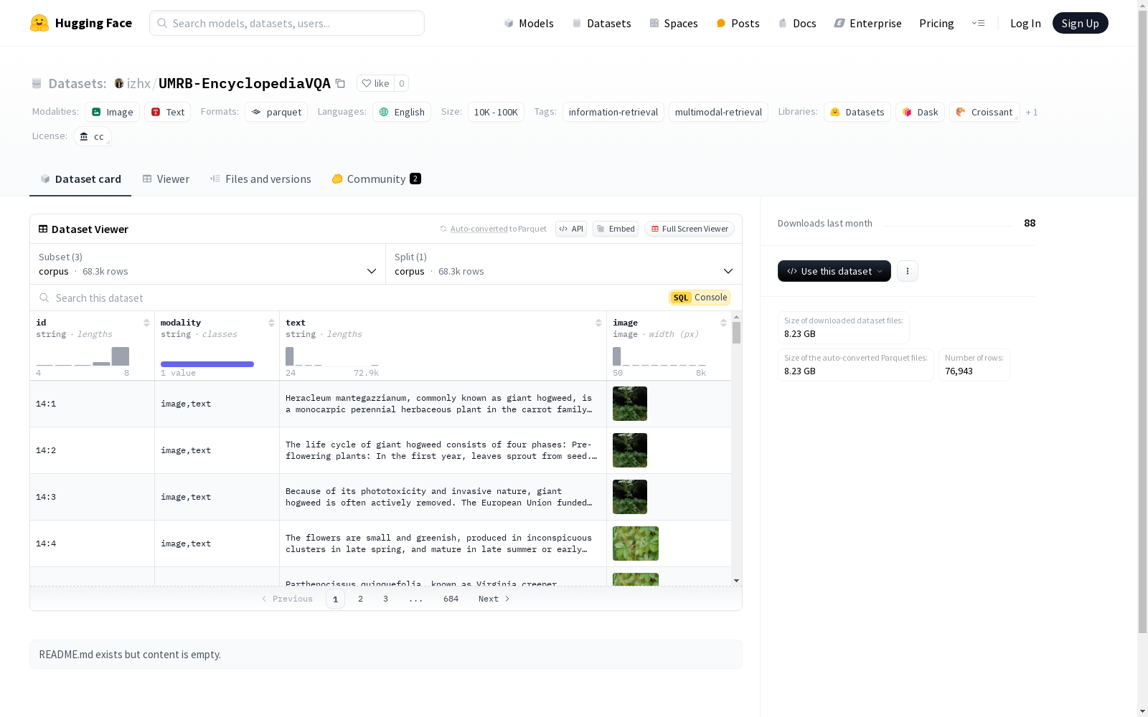Click the dataset viewer vertical scrollbar thumb
Screen dimensions: 1148x717
pyautogui.click(x=736, y=333)
